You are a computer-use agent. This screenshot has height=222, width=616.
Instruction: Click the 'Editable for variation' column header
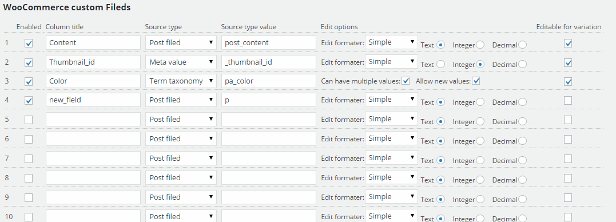tap(569, 27)
